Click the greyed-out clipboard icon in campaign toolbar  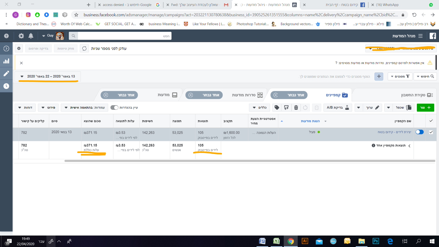coord(317,107)
